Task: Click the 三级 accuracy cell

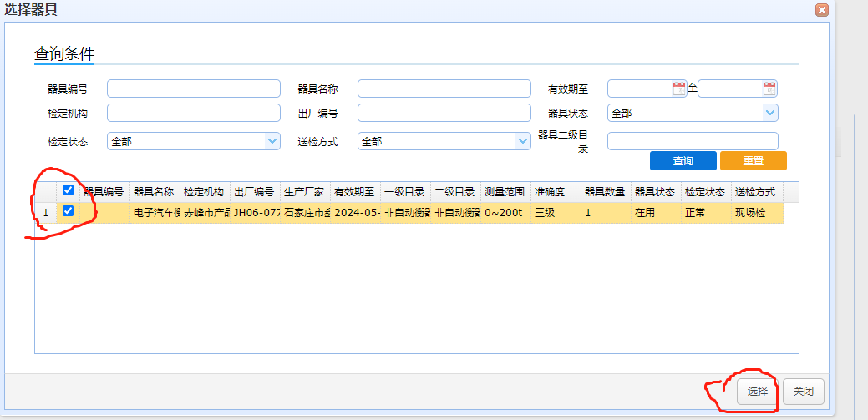Action: 556,212
